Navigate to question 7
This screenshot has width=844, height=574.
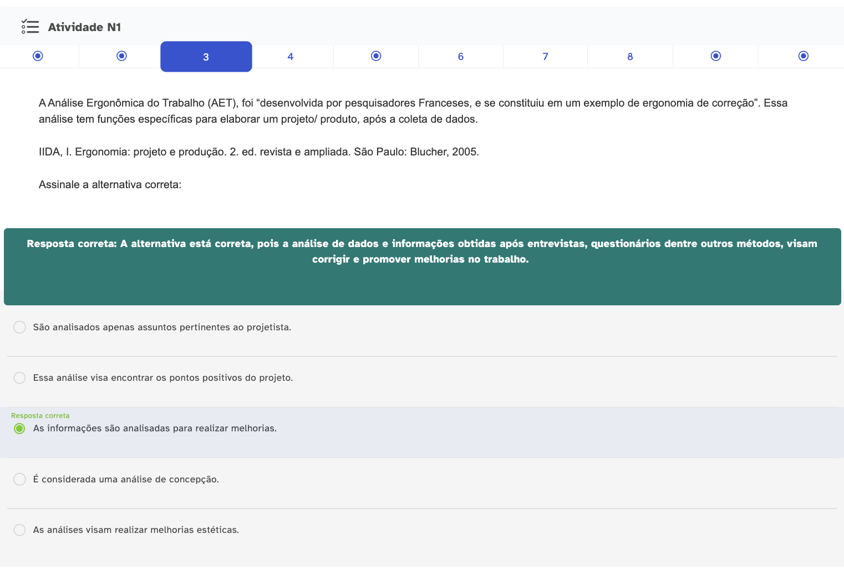[x=545, y=57]
